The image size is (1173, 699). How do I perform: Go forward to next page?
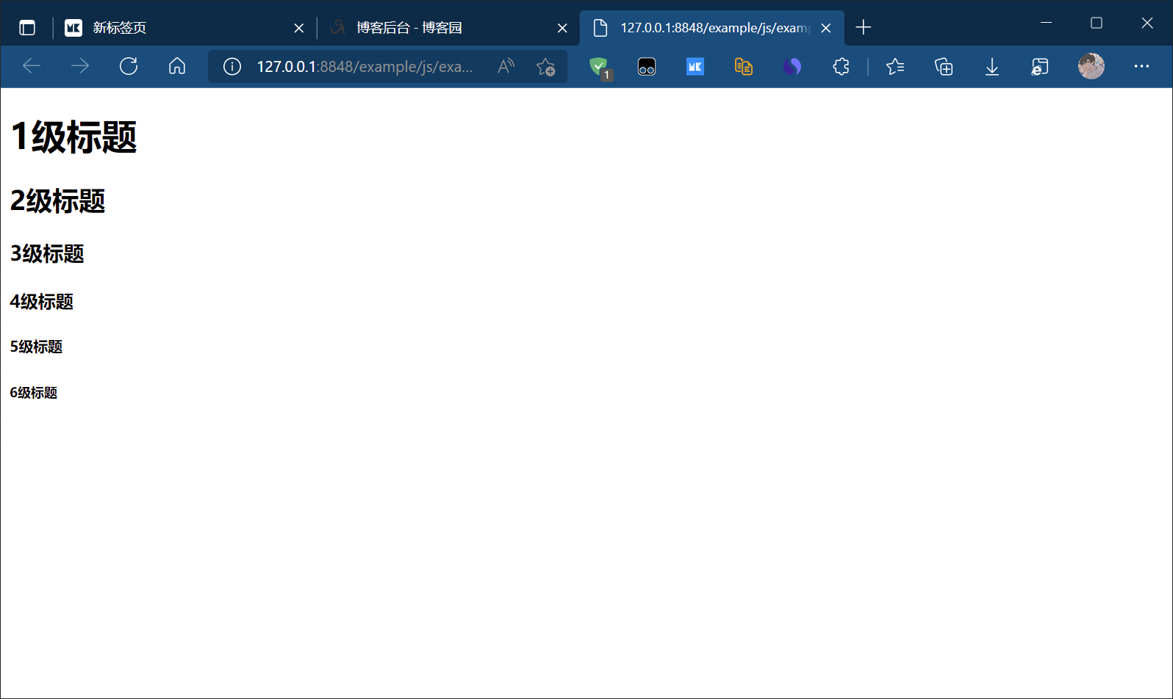(x=80, y=67)
